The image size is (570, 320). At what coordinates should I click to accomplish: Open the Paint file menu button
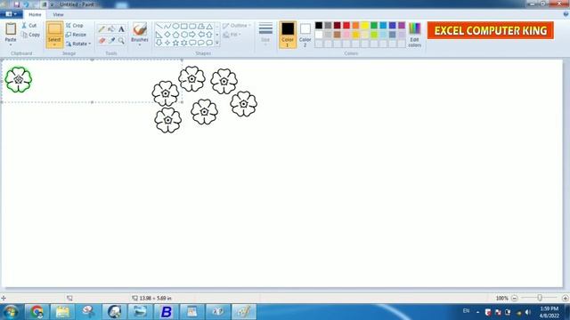click(x=12, y=14)
